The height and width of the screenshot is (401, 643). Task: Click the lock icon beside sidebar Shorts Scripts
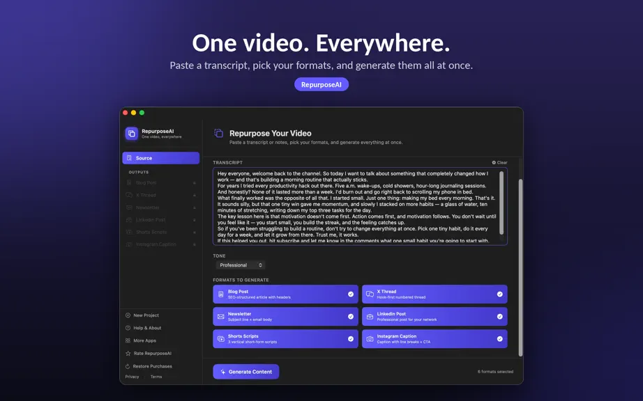click(x=195, y=232)
